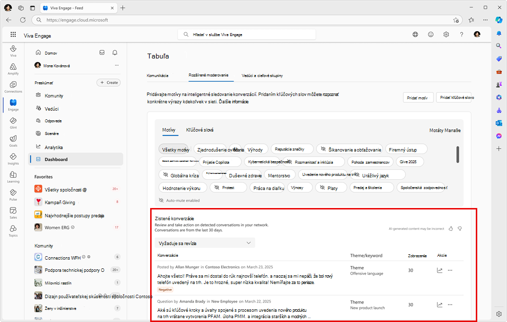Open Glint in the left rail
Screen dimensions: 507x322
[13, 123]
